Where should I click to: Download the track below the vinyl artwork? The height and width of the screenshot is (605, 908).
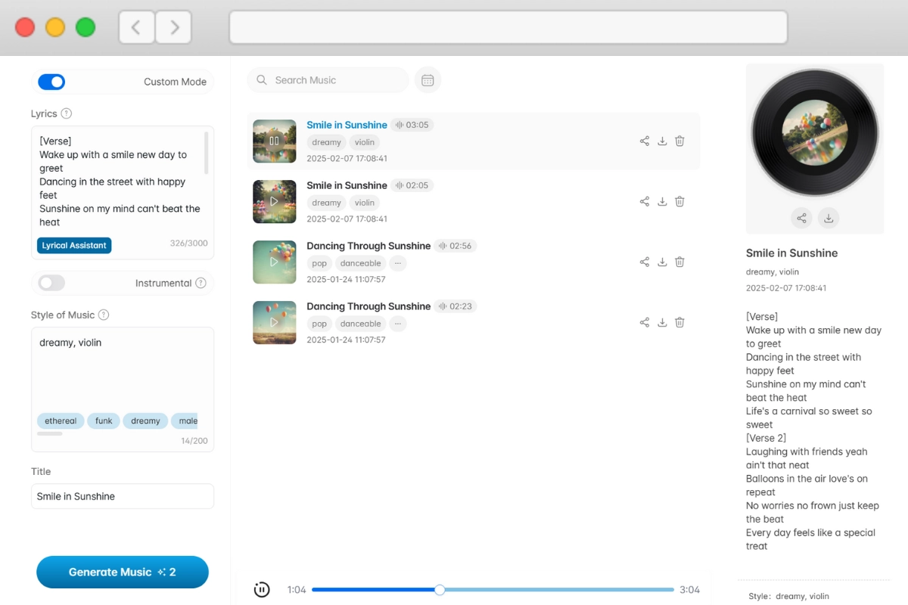[x=829, y=218]
